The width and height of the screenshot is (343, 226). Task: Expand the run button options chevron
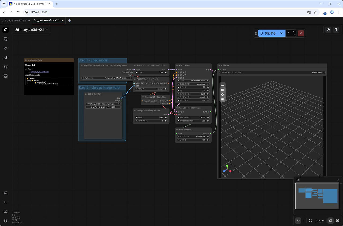tap(281, 33)
